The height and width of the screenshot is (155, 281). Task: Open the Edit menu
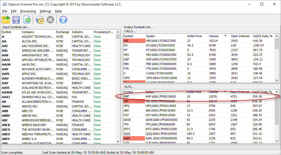click(x=14, y=11)
